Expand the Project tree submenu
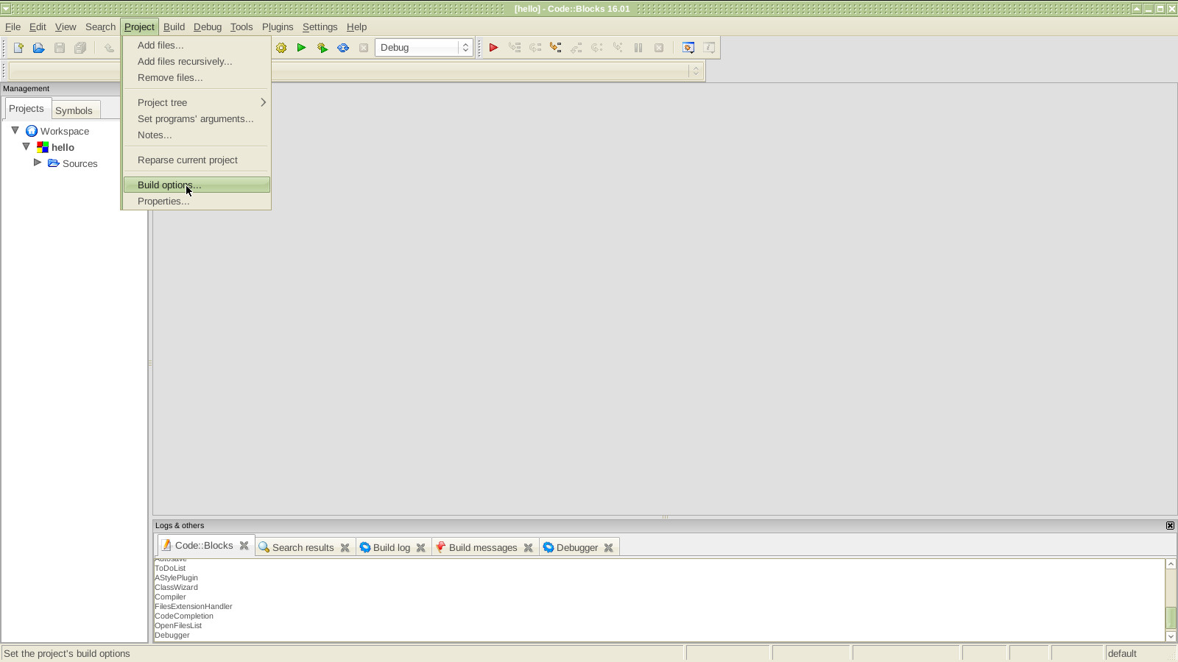This screenshot has width=1178, height=662. point(197,102)
